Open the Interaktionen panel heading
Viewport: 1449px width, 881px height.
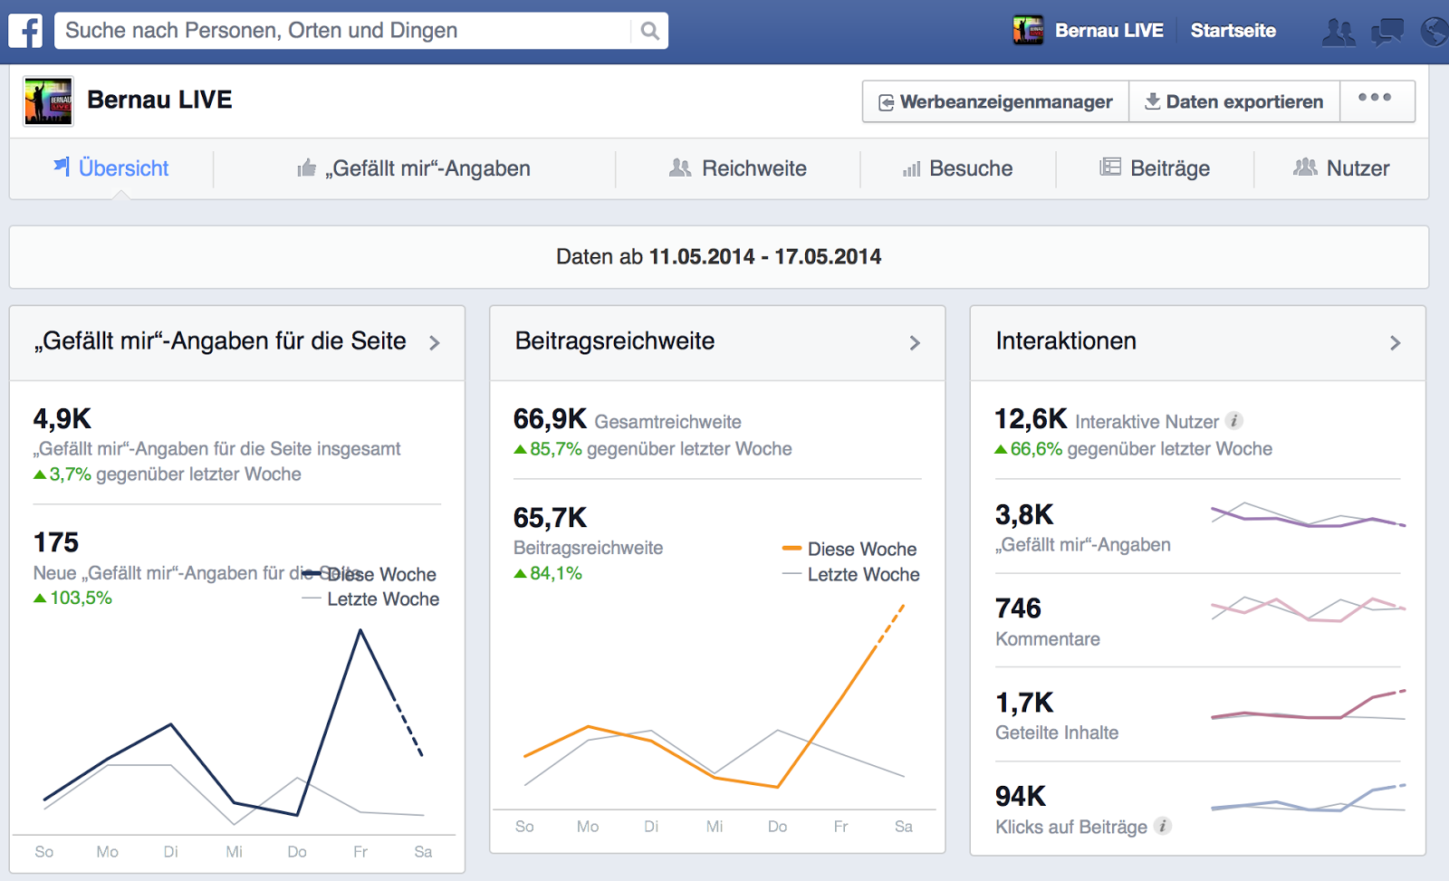1066,341
